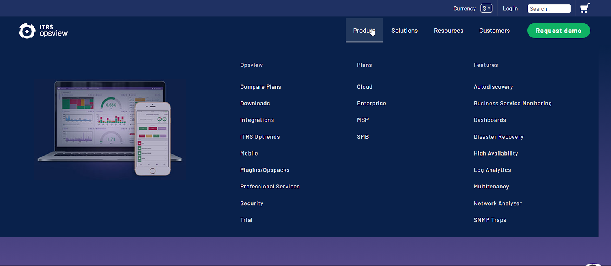
Task: Click the ITRS Opsview logo
Action: click(x=44, y=31)
